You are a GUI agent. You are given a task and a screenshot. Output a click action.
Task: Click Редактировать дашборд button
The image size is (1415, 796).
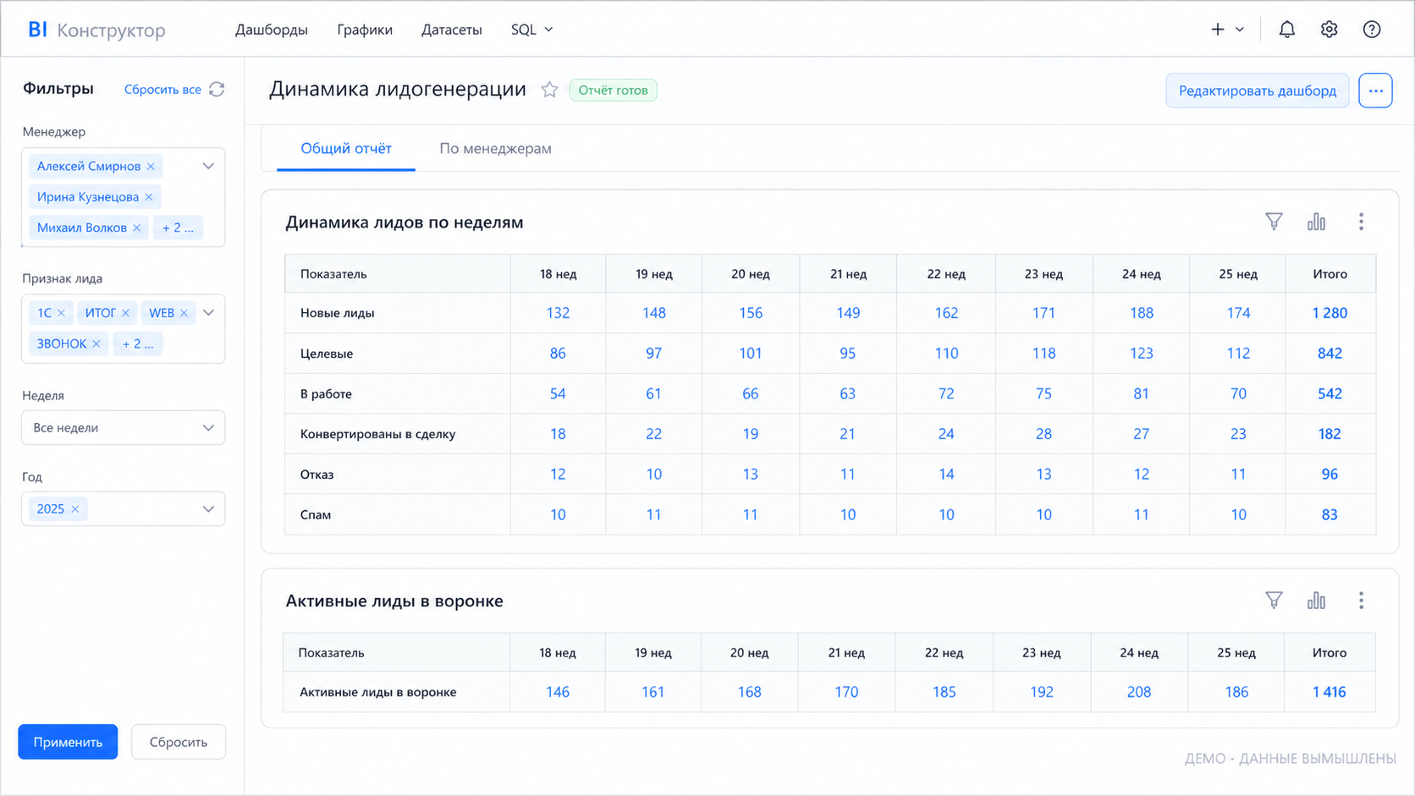(1257, 91)
